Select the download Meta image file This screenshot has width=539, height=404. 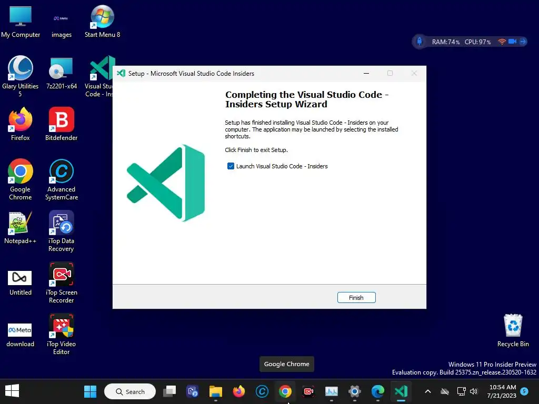click(21, 335)
